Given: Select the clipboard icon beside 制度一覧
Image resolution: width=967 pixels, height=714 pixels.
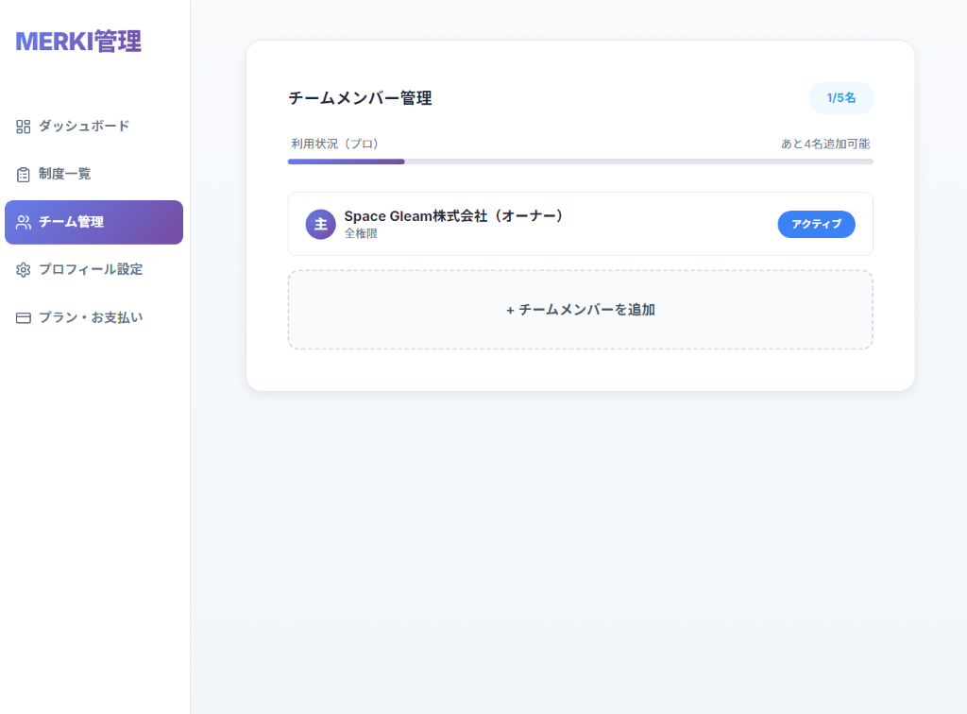Looking at the screenshot, I should point(22,174).
